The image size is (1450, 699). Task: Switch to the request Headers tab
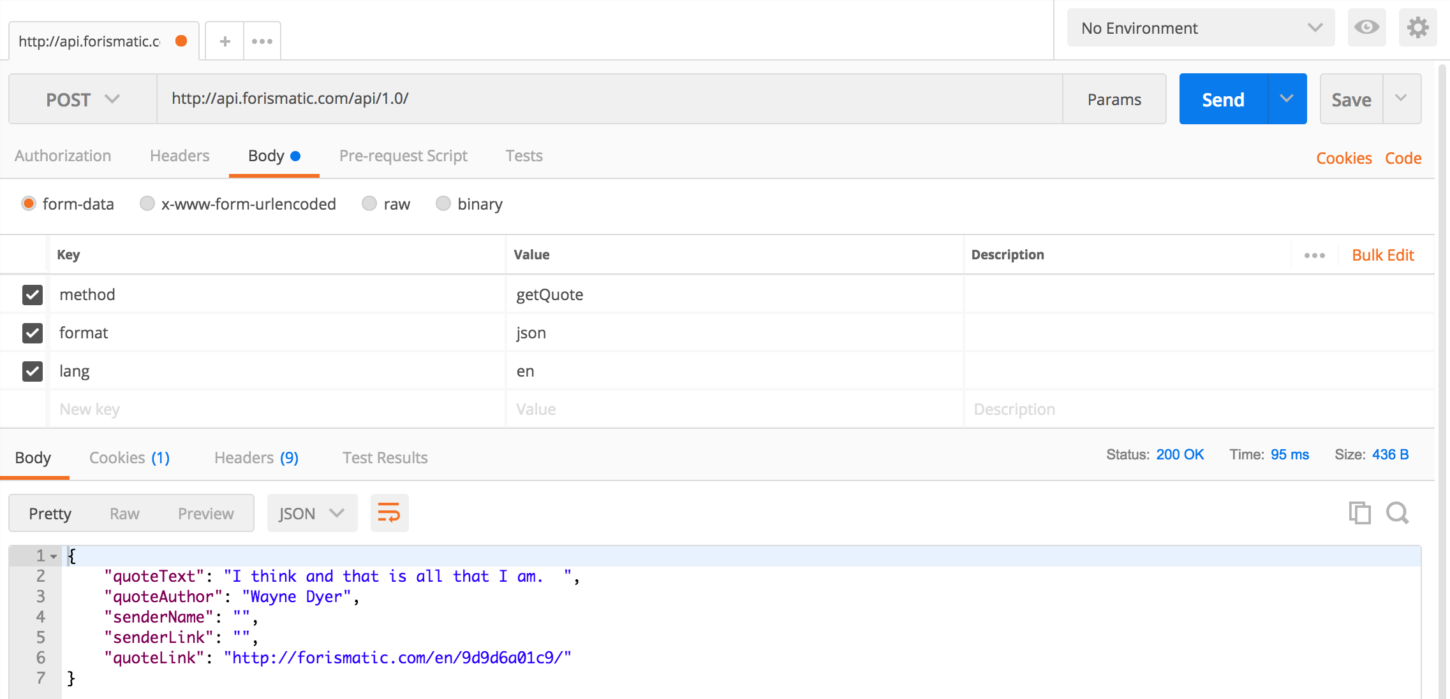click(180, 156)
